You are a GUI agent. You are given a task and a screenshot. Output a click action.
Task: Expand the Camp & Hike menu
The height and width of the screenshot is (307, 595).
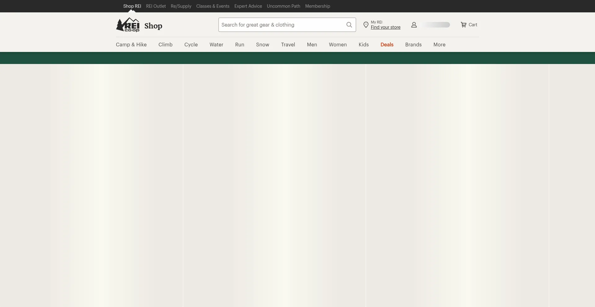(131, 45)
